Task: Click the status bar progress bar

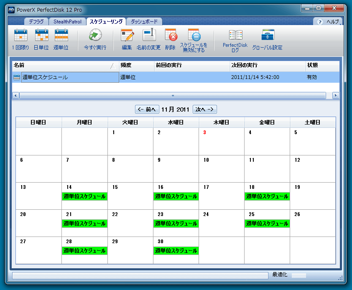Action: (x=140, y=275)
